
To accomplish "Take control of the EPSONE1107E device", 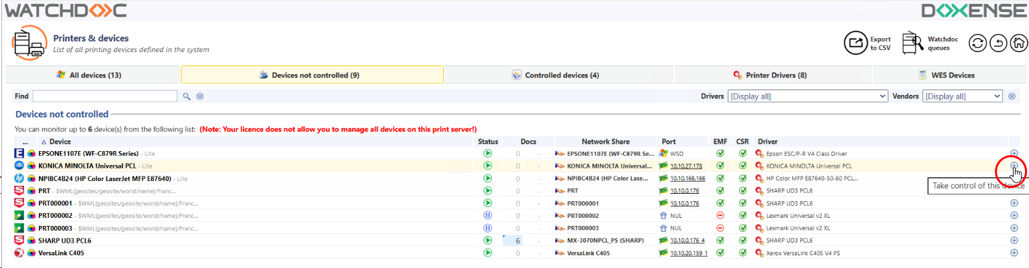I will pos(1014,154).
